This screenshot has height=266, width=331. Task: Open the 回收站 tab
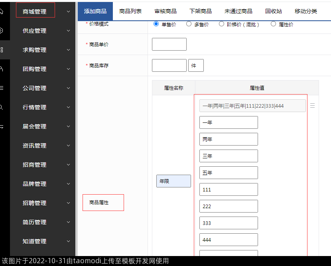click(x=274, y=11)
